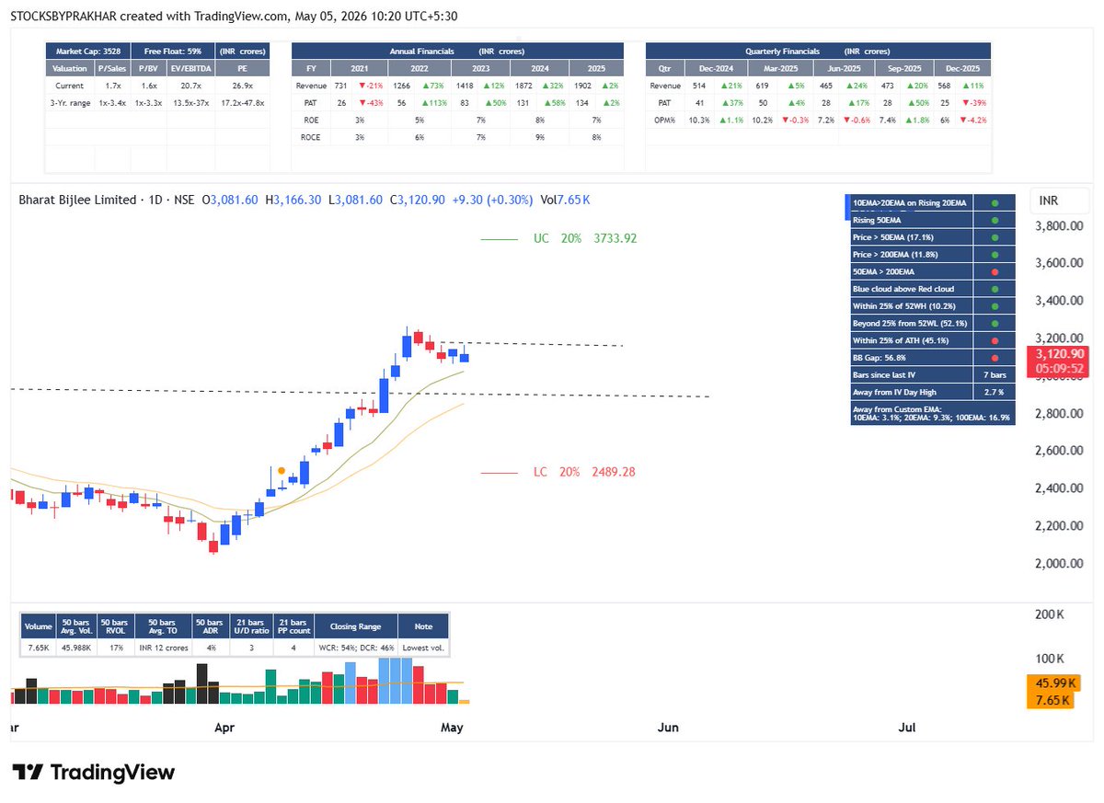Click the Closing Range value WCR: 54%; DCR: 46%

click(x=357, y=648)
